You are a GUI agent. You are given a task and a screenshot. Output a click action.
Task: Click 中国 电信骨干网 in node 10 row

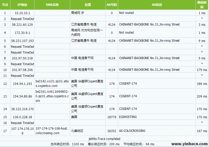tap(82, 70)
